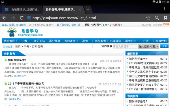This screenshot has height=106, width=170.
Task: Click 忘记密码 link
Action: pos(21,25)
